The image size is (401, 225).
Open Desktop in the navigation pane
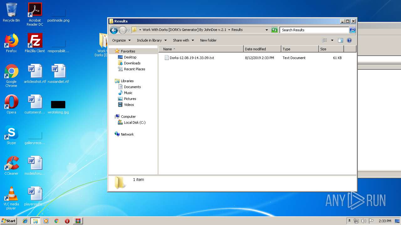tap(130, 57)
